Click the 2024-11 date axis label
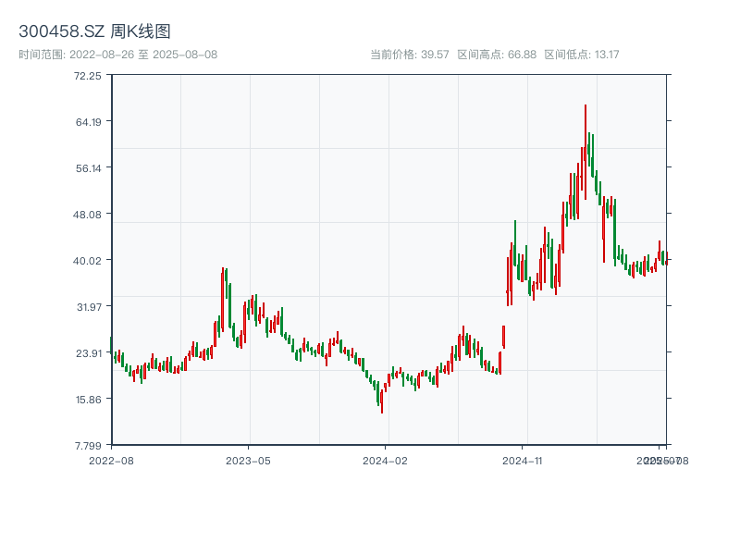Screen dimensions: 740x555 pos(524,460)
